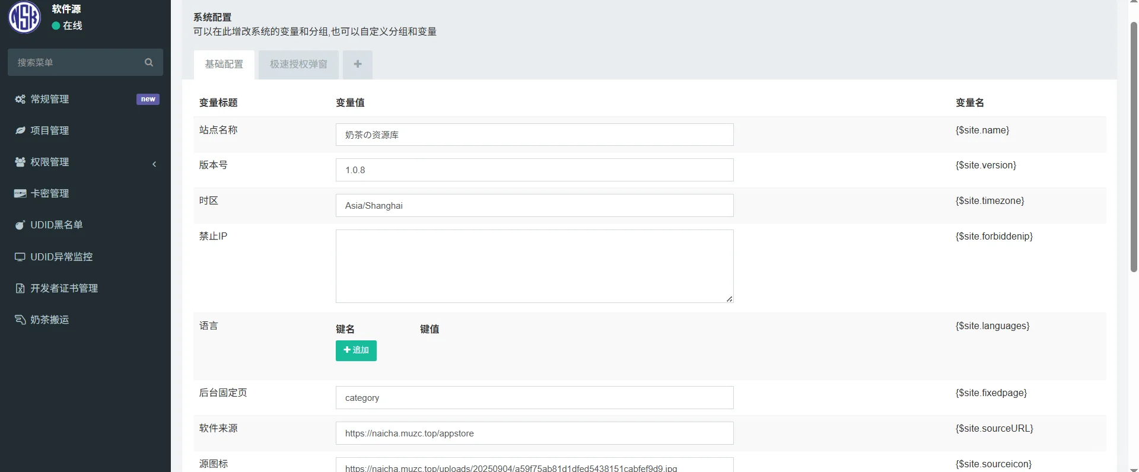Click the {$site.version} variable text
The image size is (1139, 472).
point(986,165)
